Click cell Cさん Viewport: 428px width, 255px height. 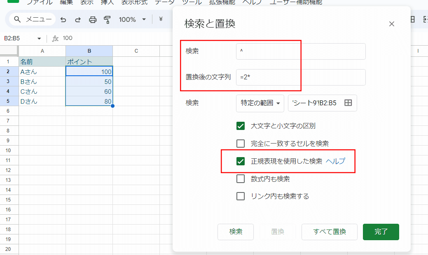(42, 91)
